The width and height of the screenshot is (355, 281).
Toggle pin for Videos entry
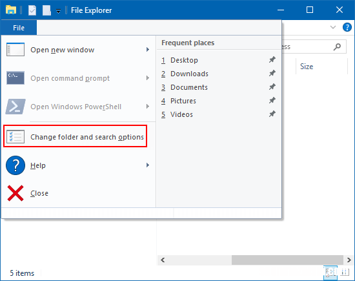272,114
